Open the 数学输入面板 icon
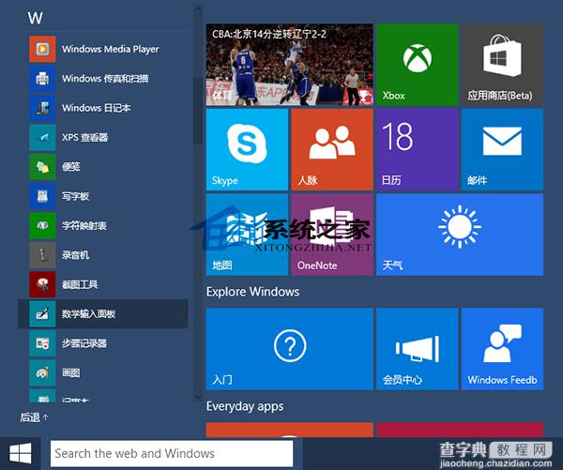This screenshot has width=563, height=470. click(42, 314)
